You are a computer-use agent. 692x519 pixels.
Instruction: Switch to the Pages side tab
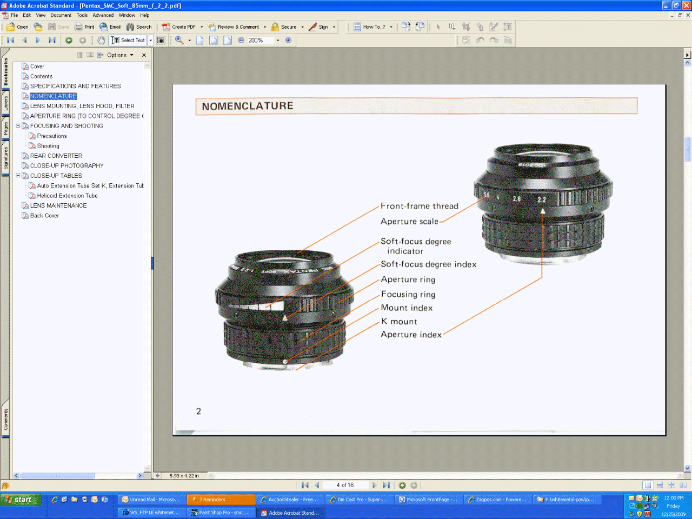pyautogui.click(x=5, y=129)
